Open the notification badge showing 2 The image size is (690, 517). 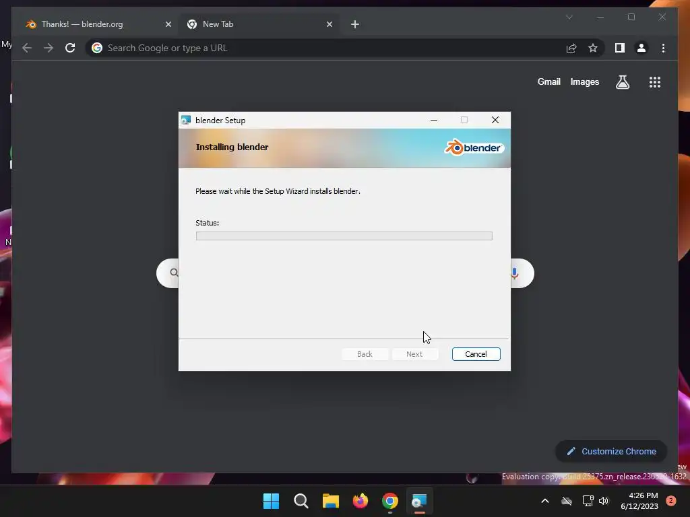[671, 501]
